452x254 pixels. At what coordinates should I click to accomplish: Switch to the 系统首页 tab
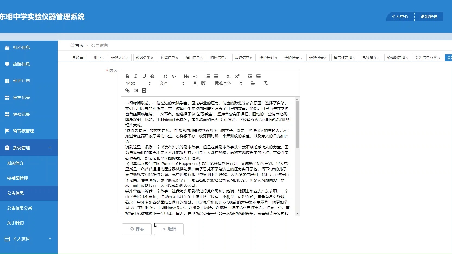80,58
